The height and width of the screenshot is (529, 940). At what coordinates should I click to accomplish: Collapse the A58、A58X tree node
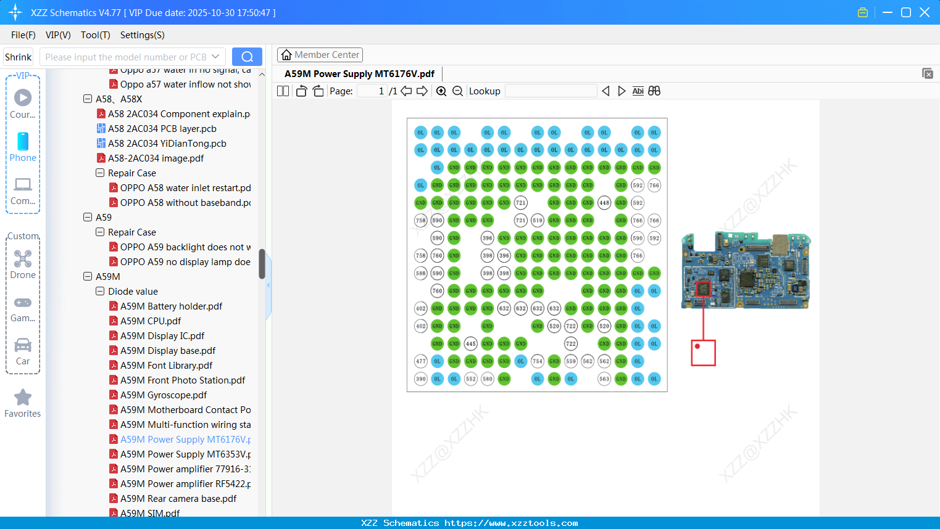tap(88, 99)
